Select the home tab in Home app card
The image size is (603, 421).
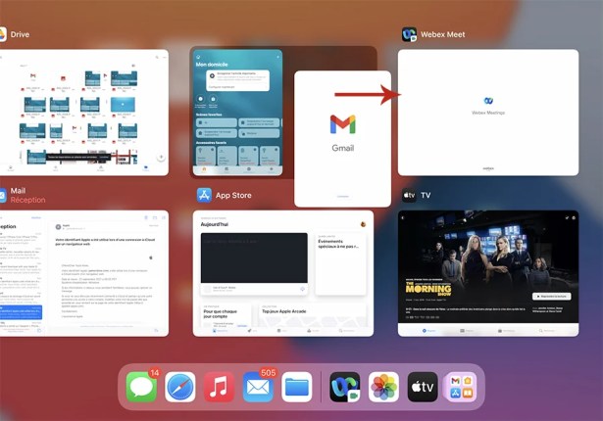204,169
